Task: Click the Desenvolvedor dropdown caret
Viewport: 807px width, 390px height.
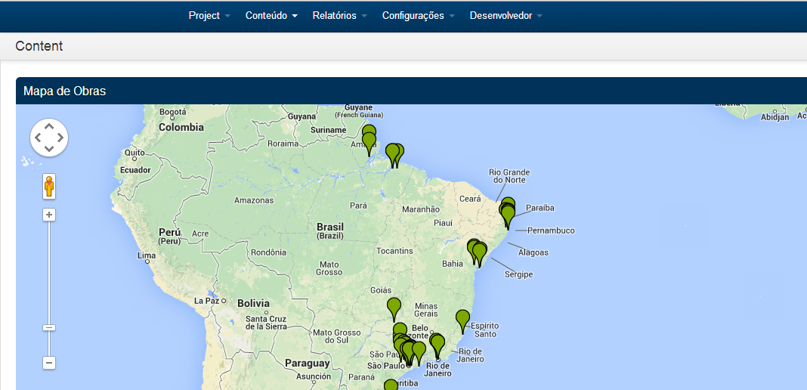Action: pos(540,17)
